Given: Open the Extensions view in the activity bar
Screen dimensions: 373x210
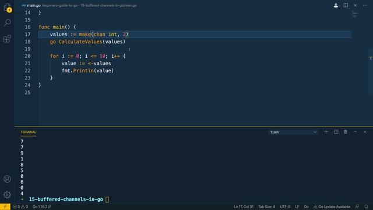Looking at the screenshot, I should pos(7,38).
